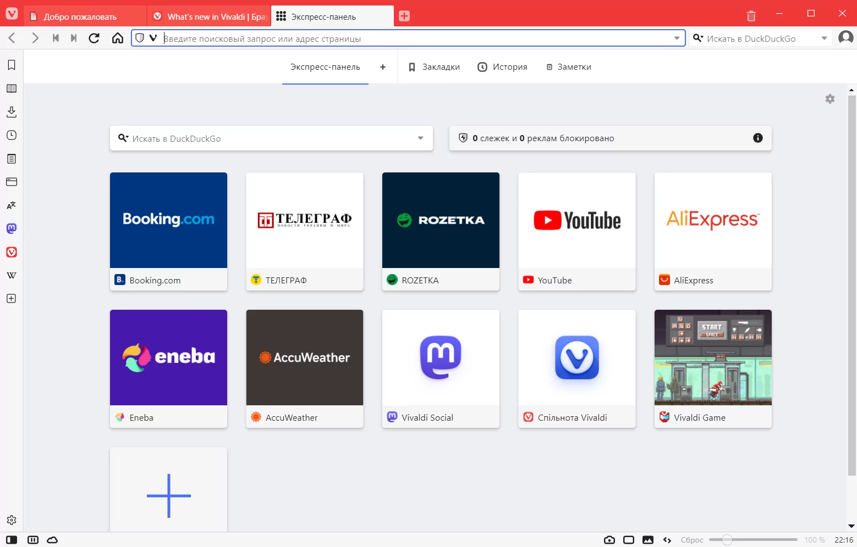Screen dimensions: 857x547
Task: Expand the address bar typed history dropdown
Action: 677,38
